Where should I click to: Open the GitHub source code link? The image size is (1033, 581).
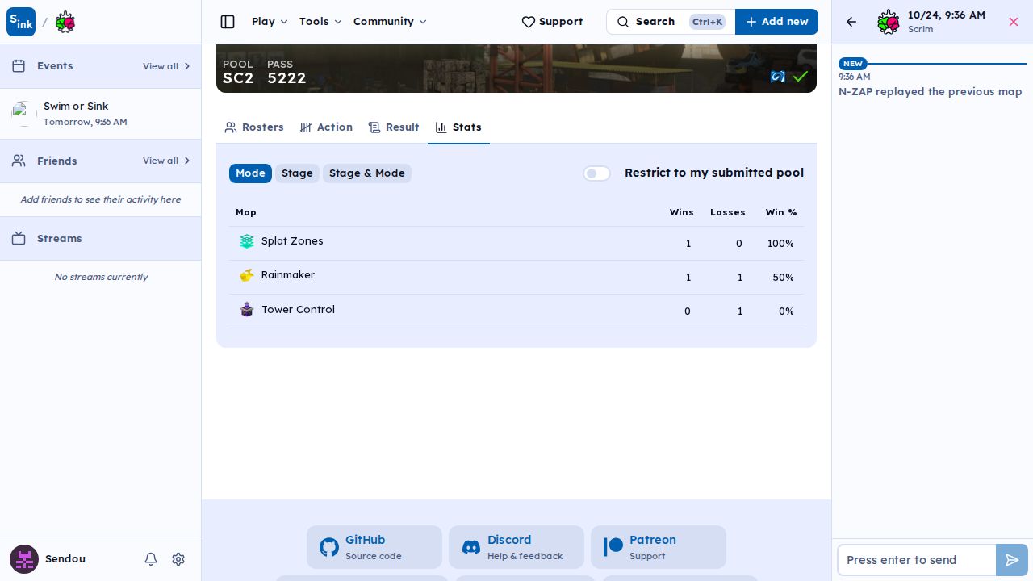[374, 547]
